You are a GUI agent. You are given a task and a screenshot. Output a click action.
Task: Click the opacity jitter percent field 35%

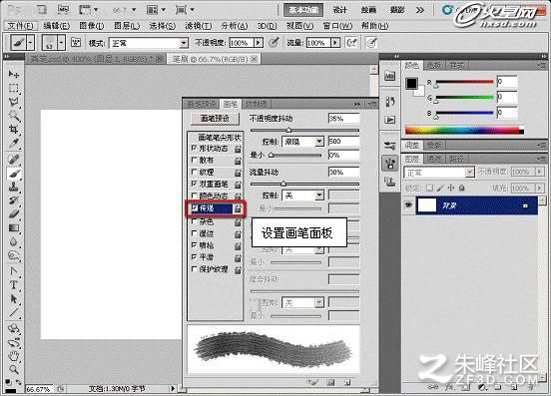tap(344, 119)
